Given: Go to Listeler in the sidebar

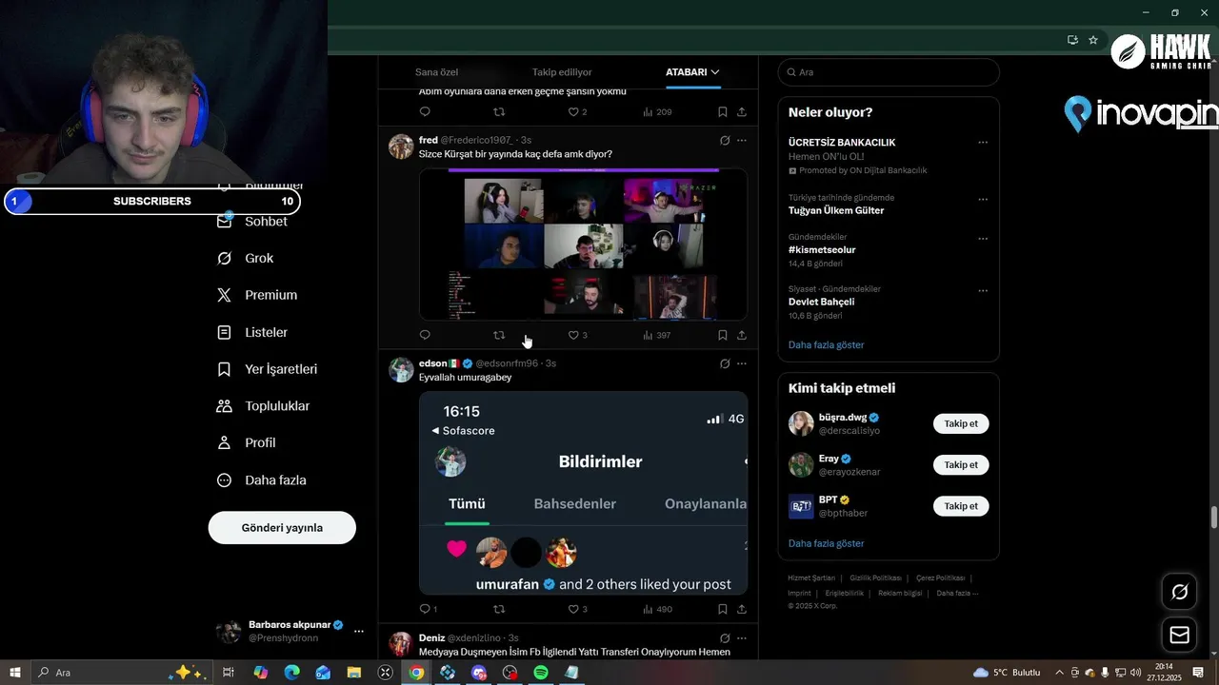Looking at the screenshot, I should point(252,332).
